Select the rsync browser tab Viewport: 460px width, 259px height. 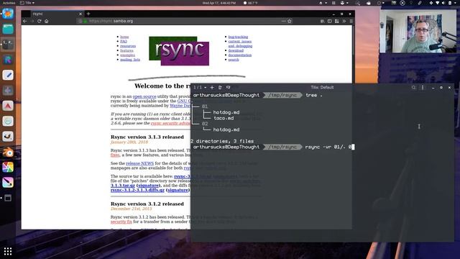pyautogui.click(x=57, y=14)
